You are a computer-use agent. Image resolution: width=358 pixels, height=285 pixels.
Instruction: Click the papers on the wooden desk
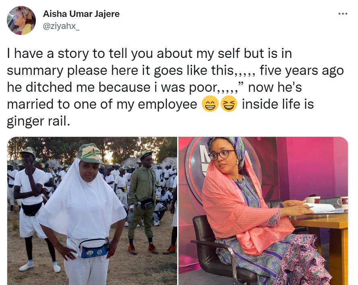tap(327, 208)
